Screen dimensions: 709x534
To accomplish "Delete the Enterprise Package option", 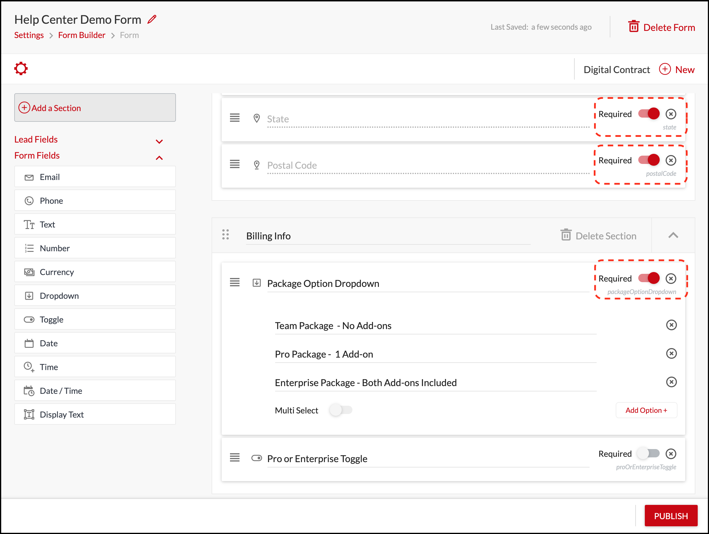I will (x=671, y=382).
